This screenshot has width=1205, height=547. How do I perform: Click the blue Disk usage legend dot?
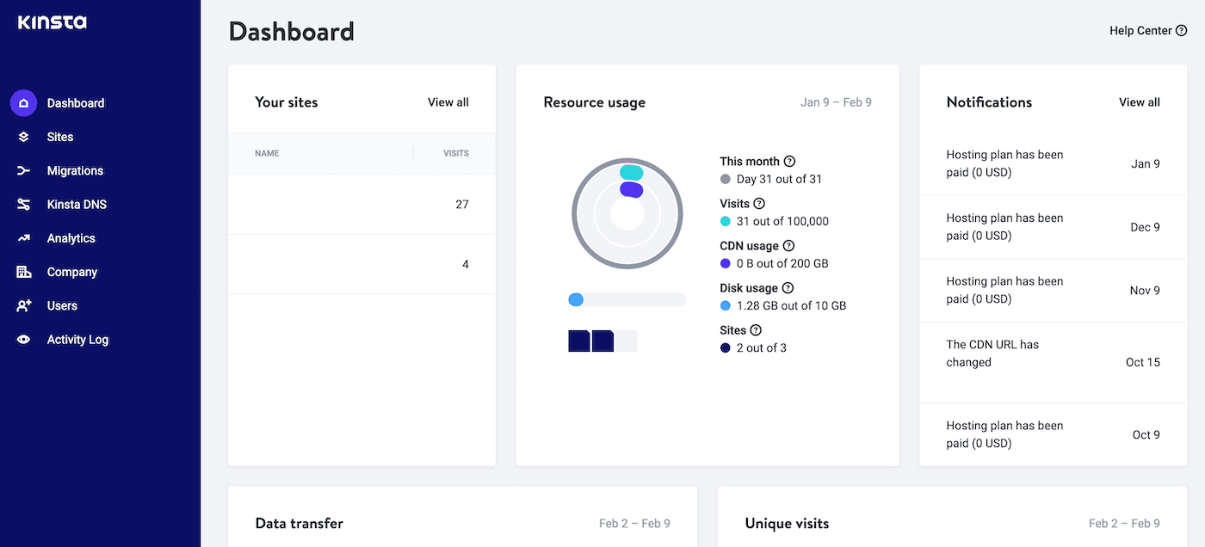click(x=726, y=305)
